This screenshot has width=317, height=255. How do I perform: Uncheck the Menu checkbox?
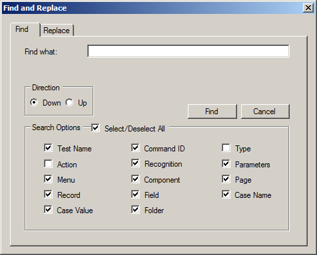click(x=48, y=179)
